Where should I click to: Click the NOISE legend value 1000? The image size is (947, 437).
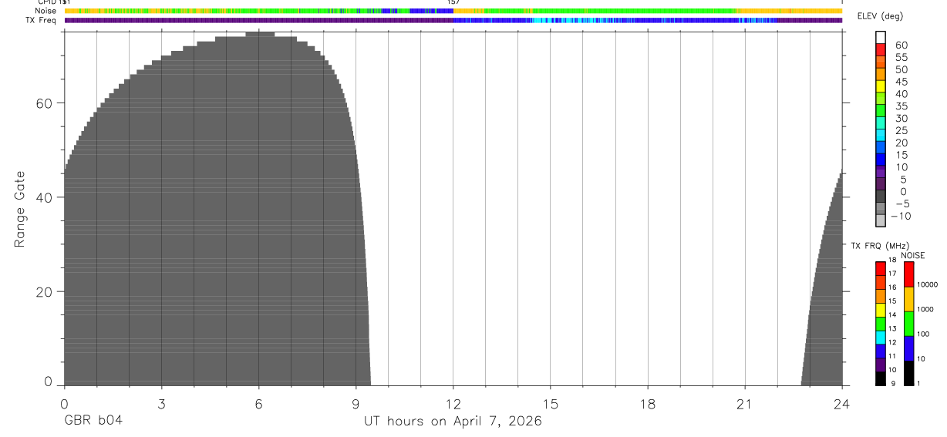coord(925,309)
